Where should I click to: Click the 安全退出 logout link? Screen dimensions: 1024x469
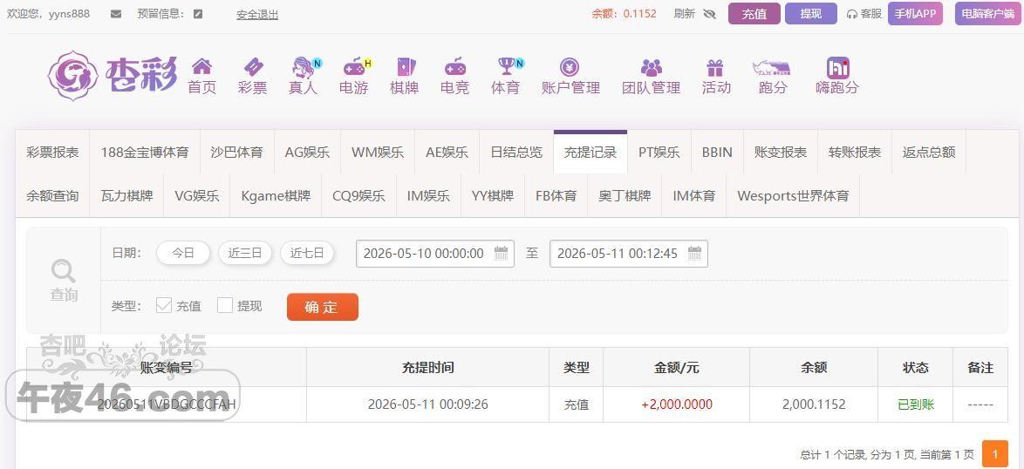[257, 14]
